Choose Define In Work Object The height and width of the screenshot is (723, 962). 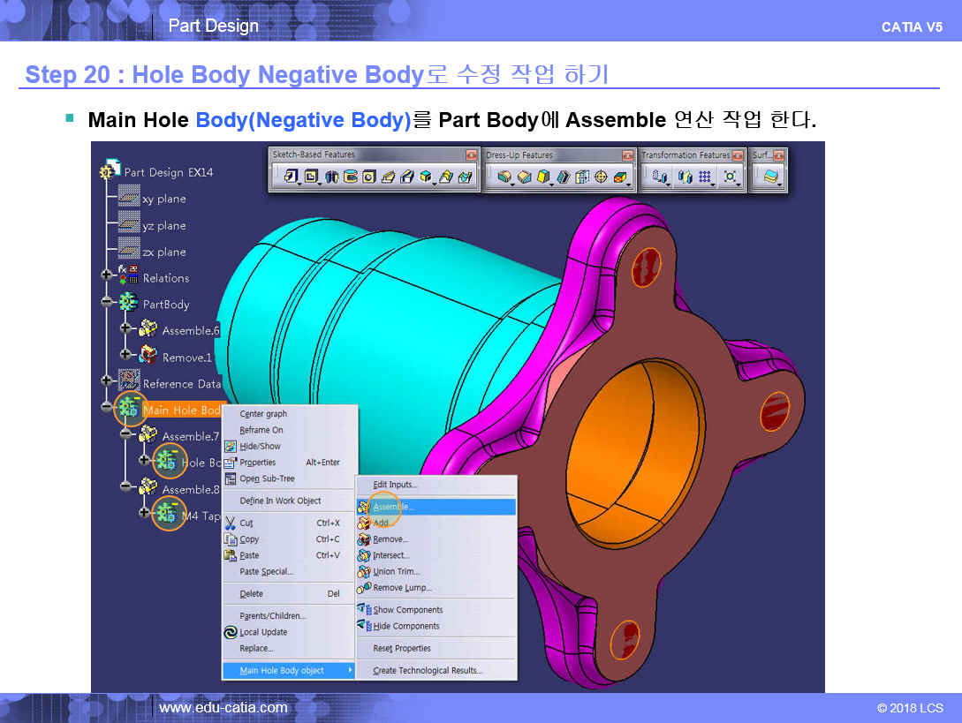coord(280,501)
